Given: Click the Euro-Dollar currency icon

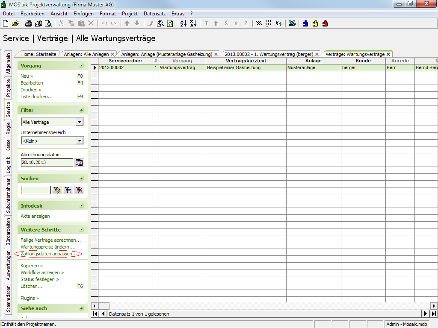Looking at the screenshot, I should [x=278, y=23].
